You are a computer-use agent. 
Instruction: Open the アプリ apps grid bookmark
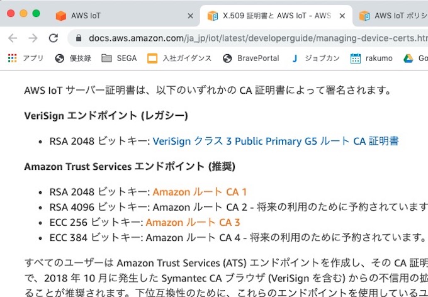[25, 58]
